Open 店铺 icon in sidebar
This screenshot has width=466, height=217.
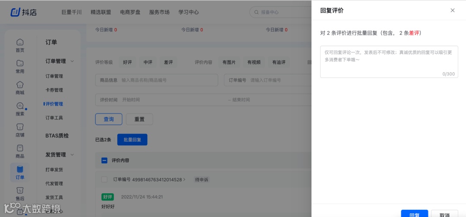(x=20, y=127)
